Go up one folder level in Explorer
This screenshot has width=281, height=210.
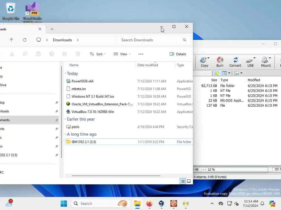pyautogui.click(x=12, y=40)
